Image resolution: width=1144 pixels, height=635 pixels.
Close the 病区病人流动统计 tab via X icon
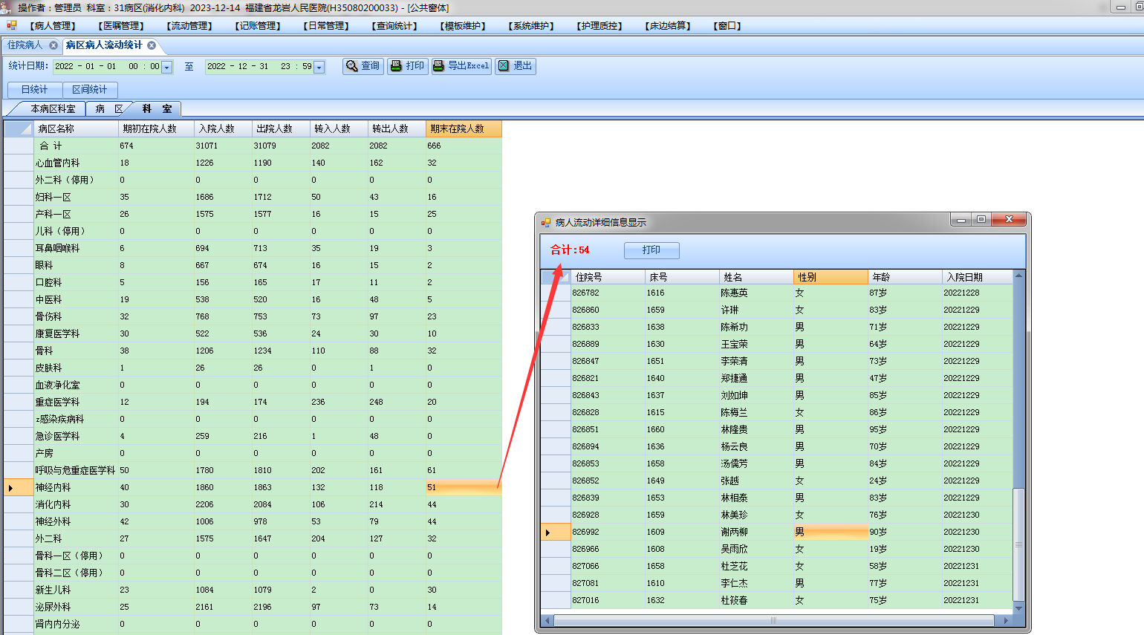[152, 45]
